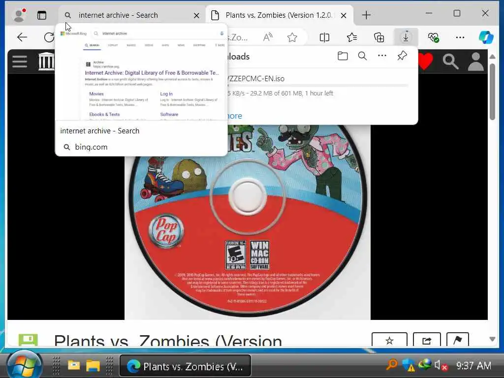Viewport: 504px width, 378px height.
Task: Click the See more link in Downloads
Action: tap(234, 116)
